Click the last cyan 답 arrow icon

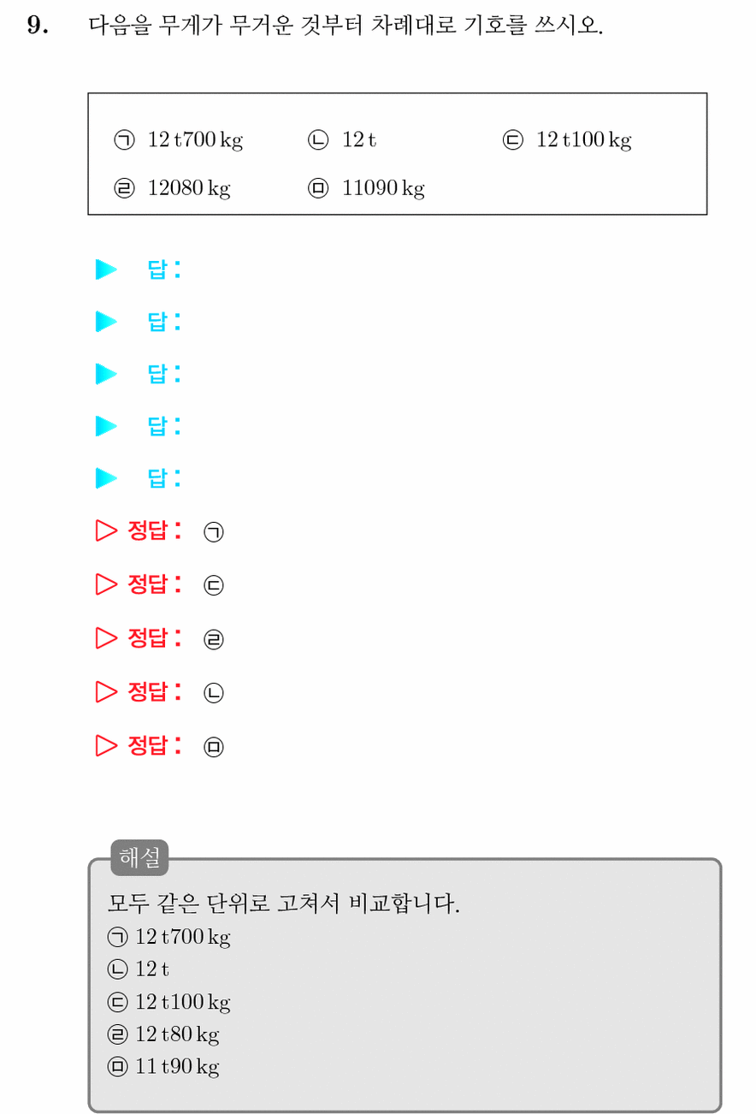(x=106, y=478)
